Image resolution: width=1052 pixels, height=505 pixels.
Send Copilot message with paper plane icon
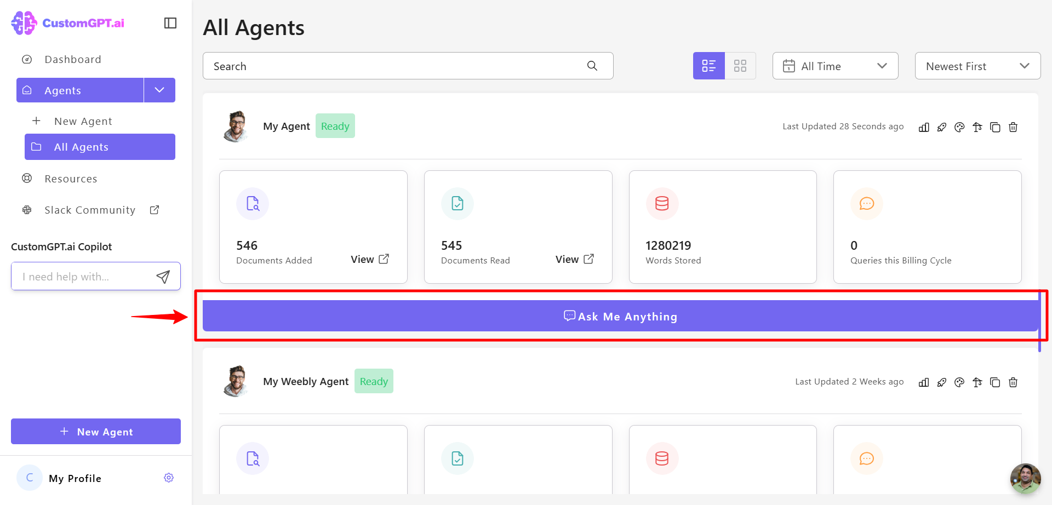163,277
